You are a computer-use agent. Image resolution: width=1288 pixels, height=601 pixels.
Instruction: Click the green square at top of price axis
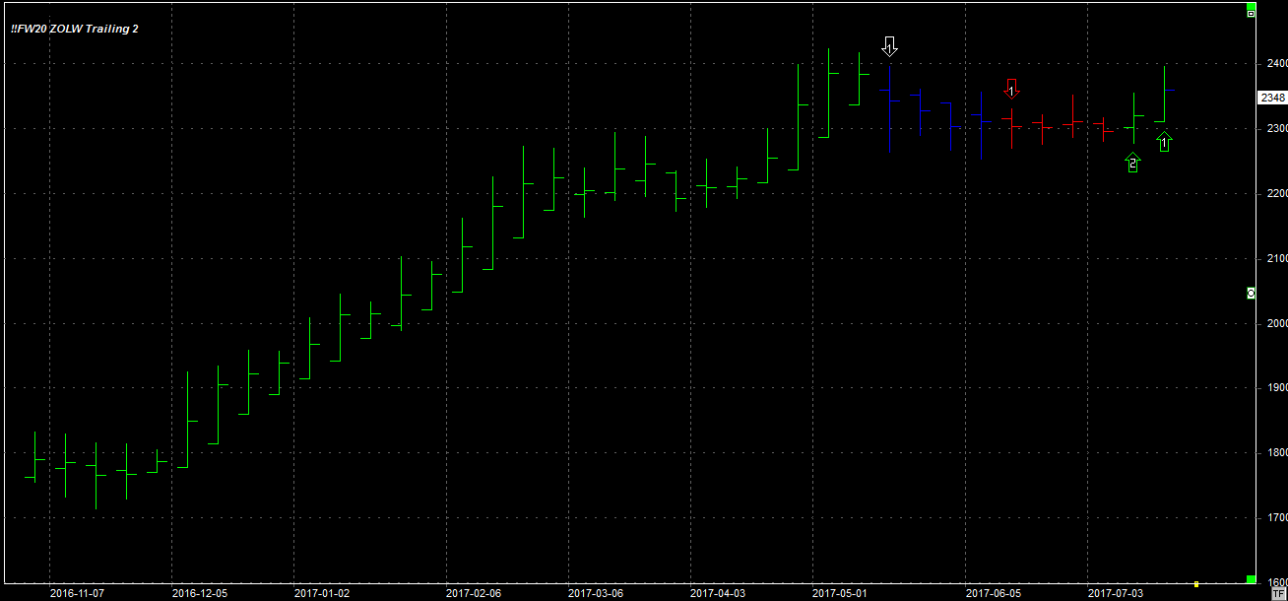(x=1251, y=13)
